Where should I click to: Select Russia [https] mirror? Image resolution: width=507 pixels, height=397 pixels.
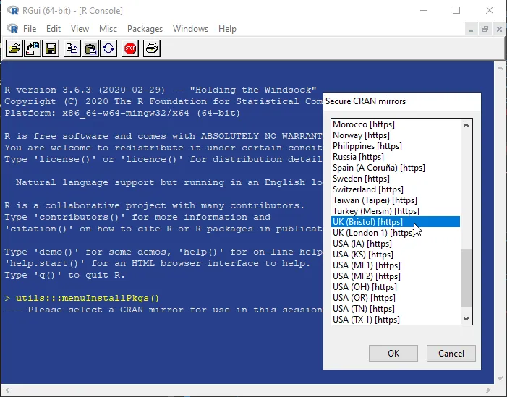click(x=396, y=157)
